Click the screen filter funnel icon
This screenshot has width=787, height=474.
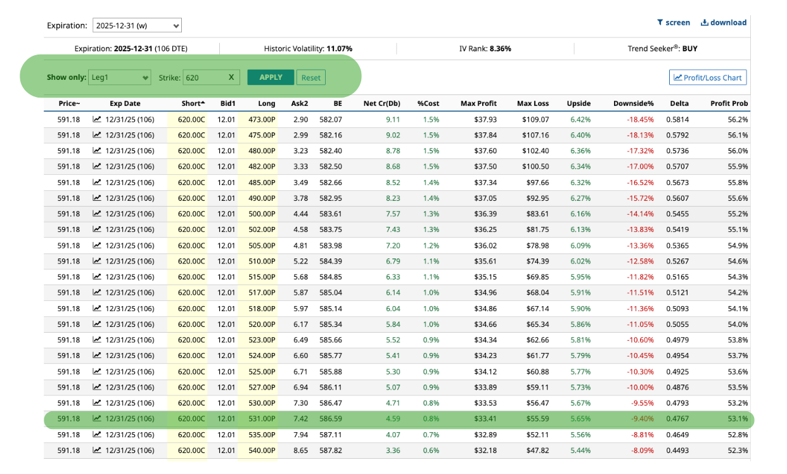(x=660, y=22)
